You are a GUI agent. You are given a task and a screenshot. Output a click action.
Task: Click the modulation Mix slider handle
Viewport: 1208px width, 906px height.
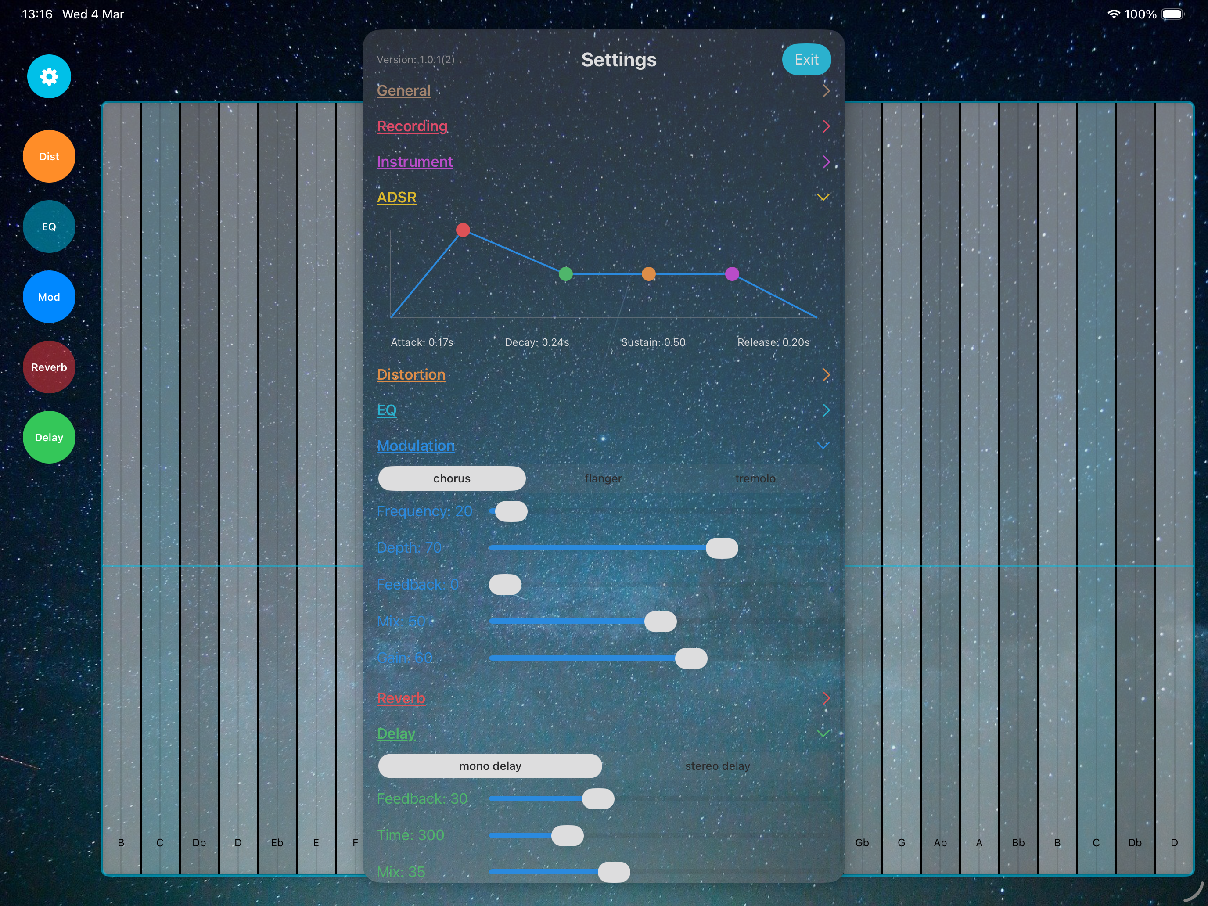click(x=661, y=622)
